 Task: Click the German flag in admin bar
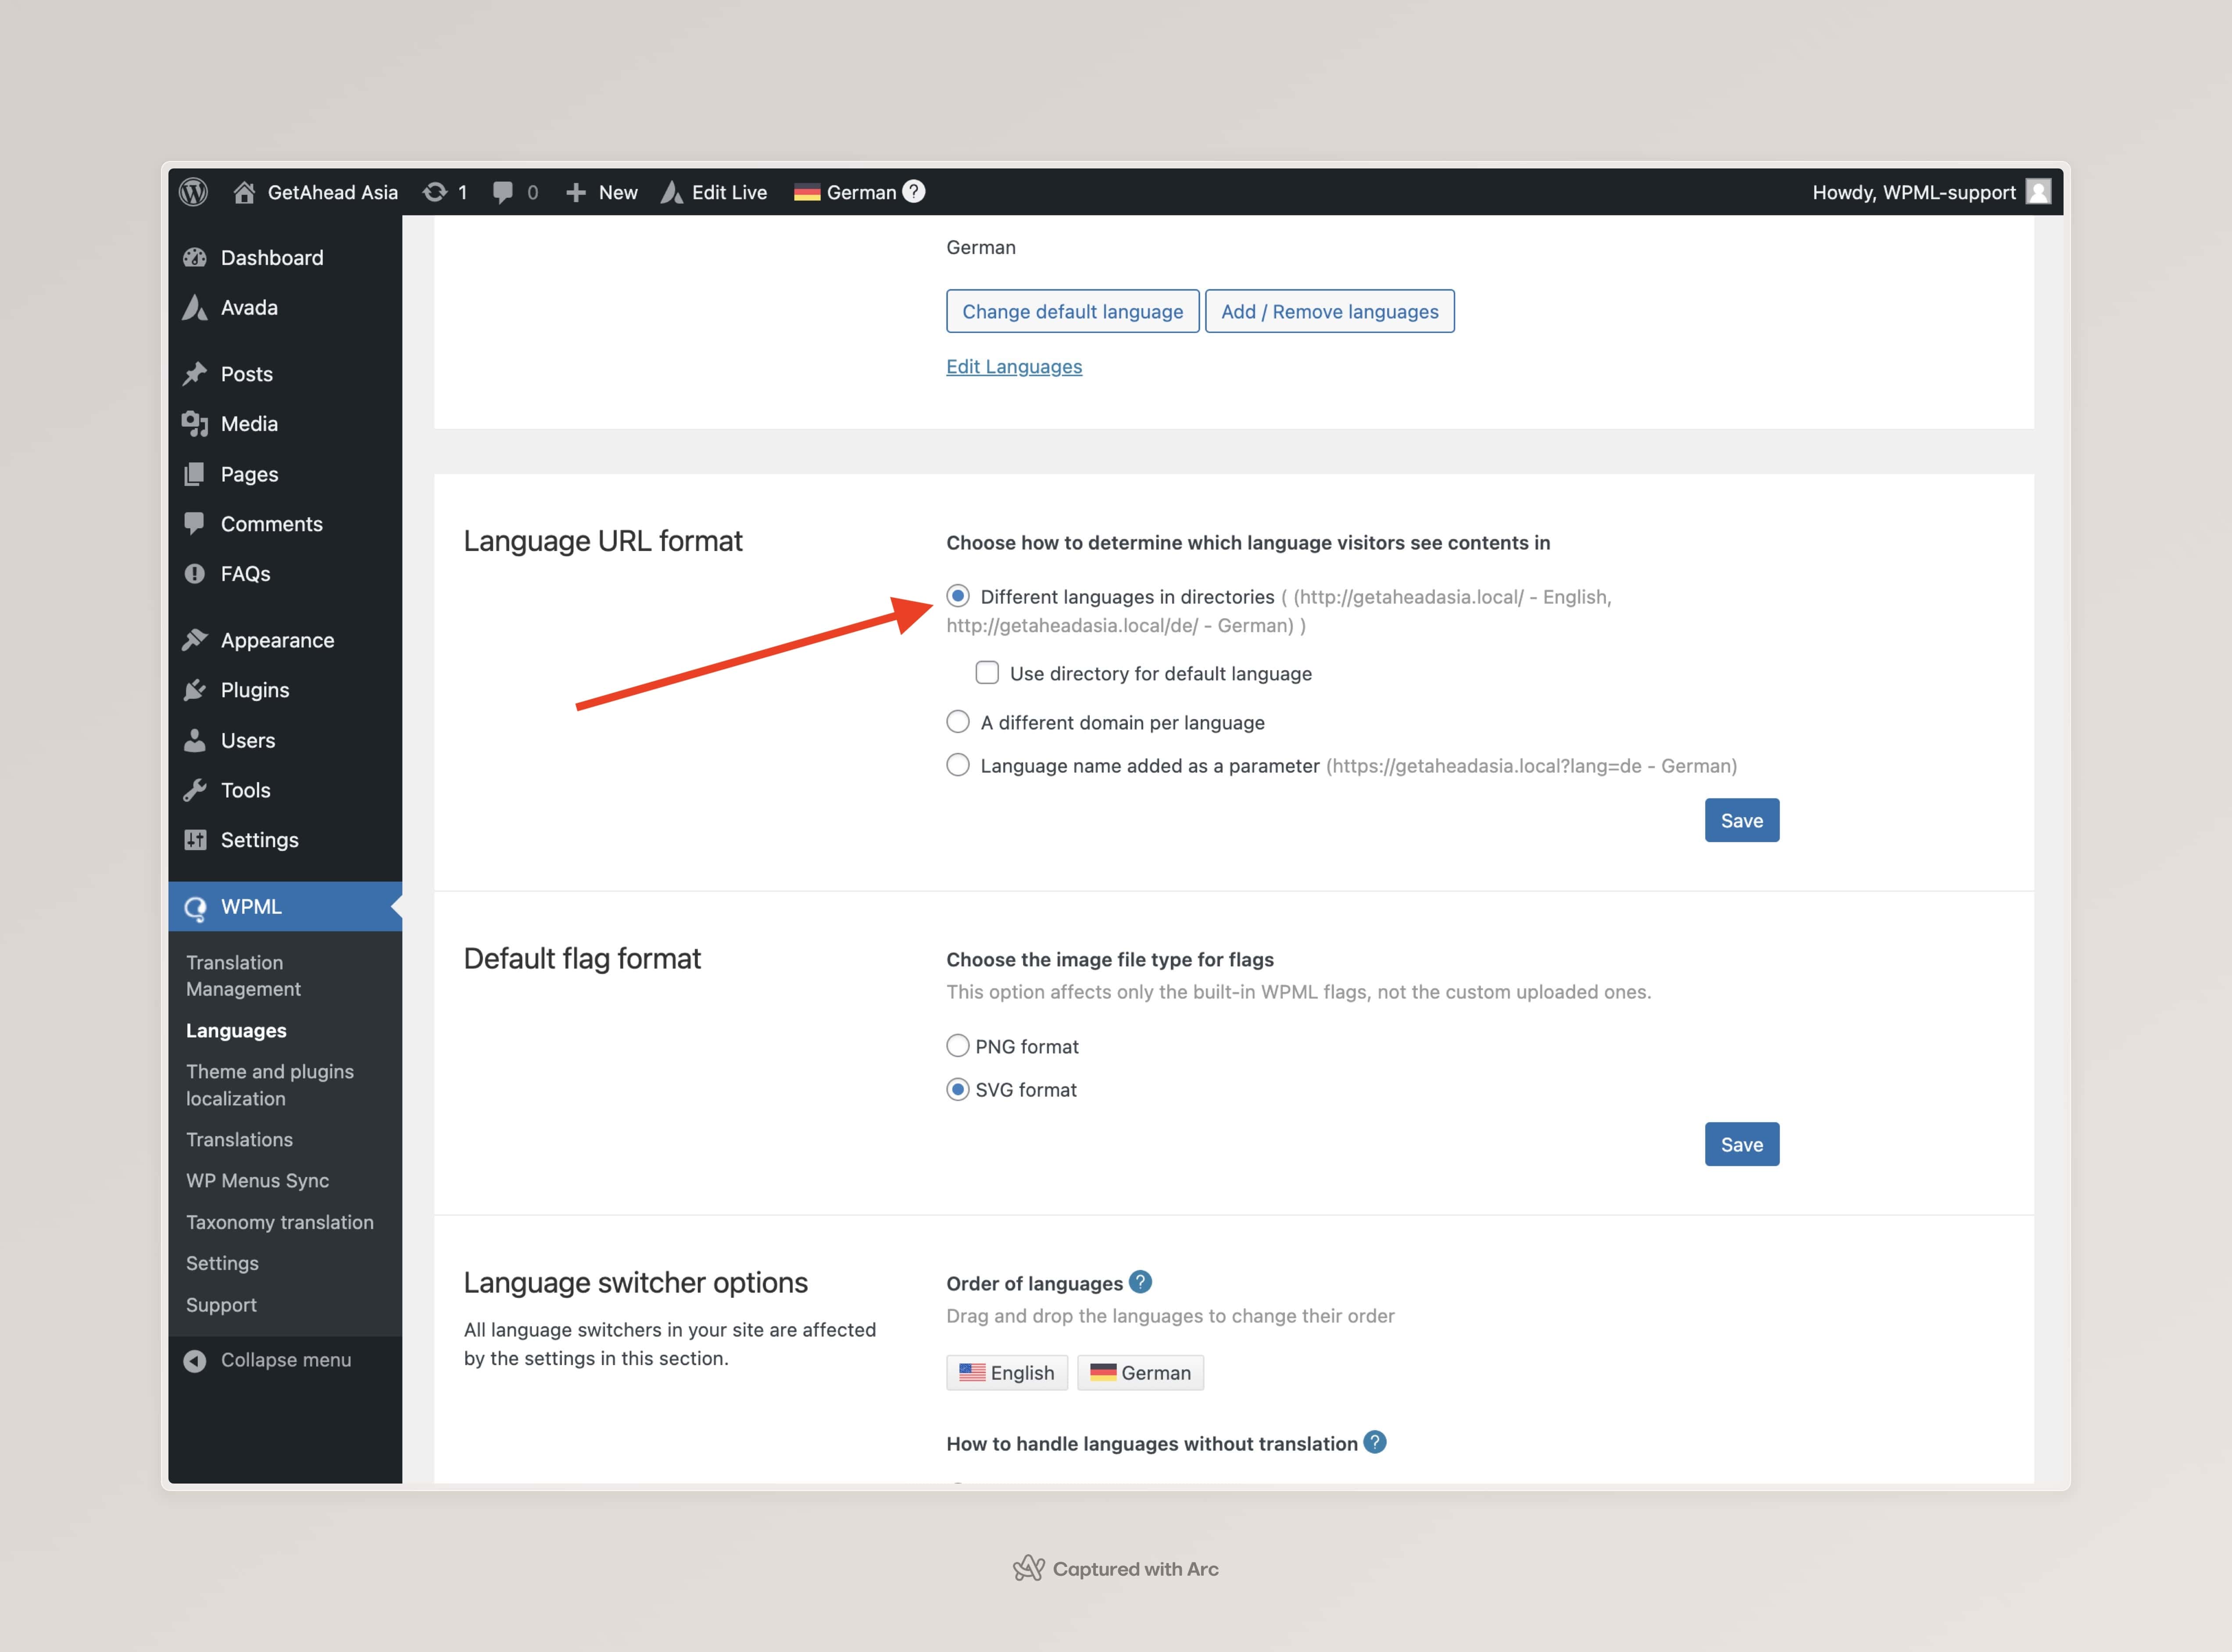(x=807, y=192)
